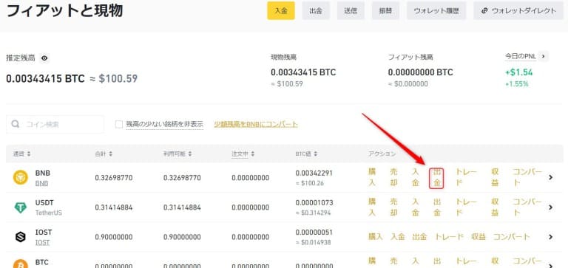Open ウォレット履歴
The image size is (568, 268).
coord(436,10)
